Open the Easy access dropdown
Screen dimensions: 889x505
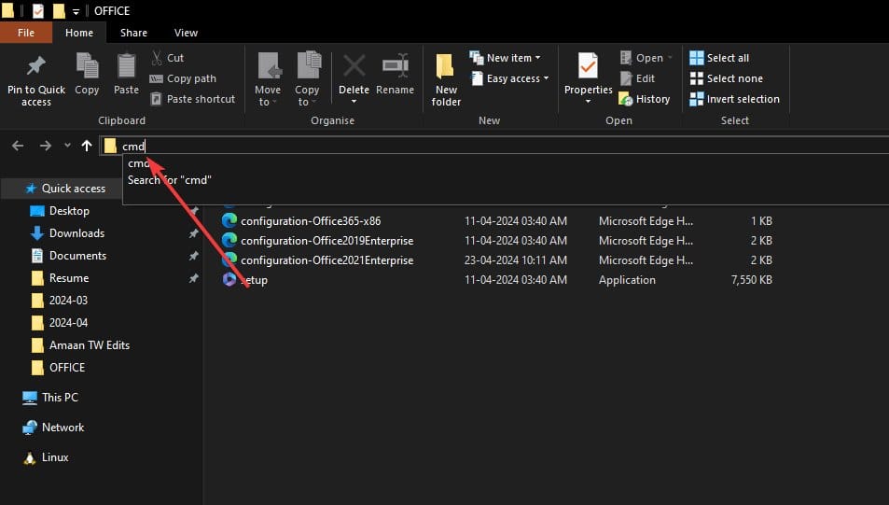[x=509, y=78]
